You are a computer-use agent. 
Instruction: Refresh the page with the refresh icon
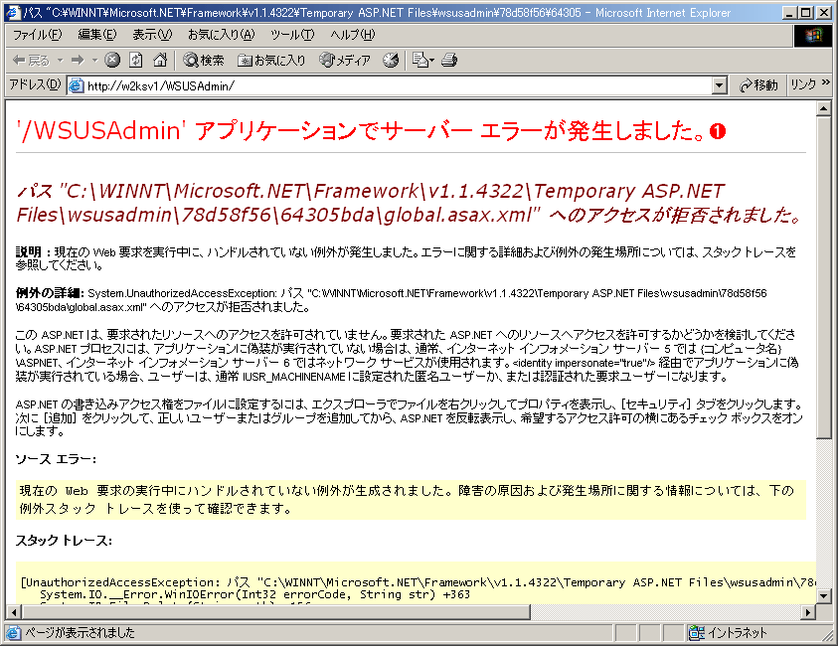click(x=136, y=60)
